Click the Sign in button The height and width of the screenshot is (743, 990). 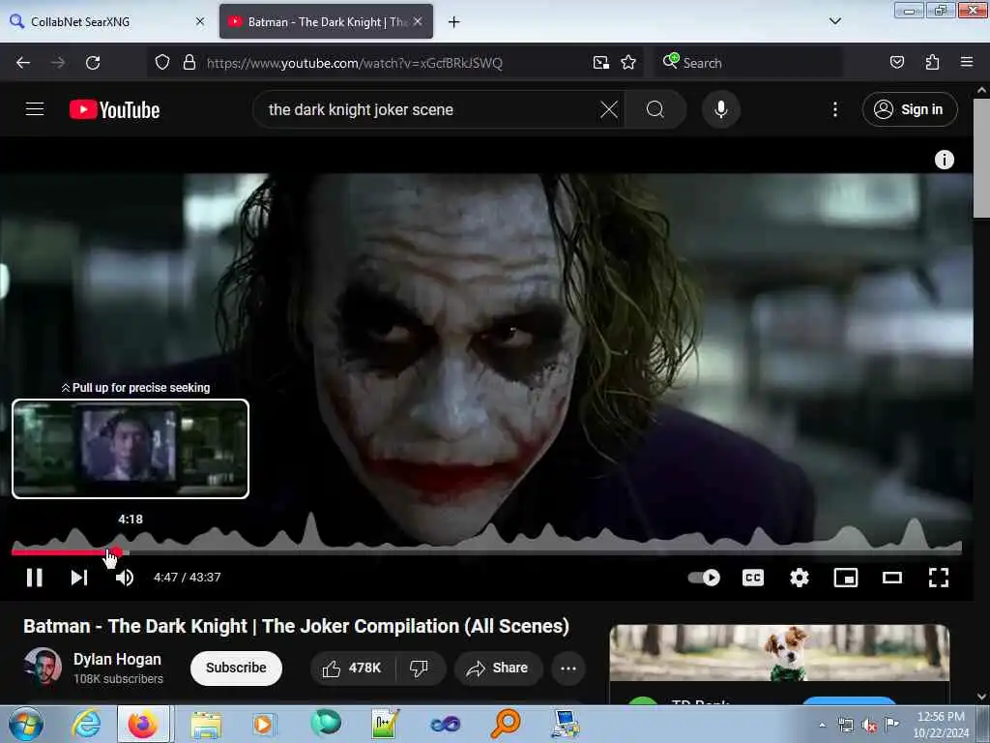click(x=909, y=109)
